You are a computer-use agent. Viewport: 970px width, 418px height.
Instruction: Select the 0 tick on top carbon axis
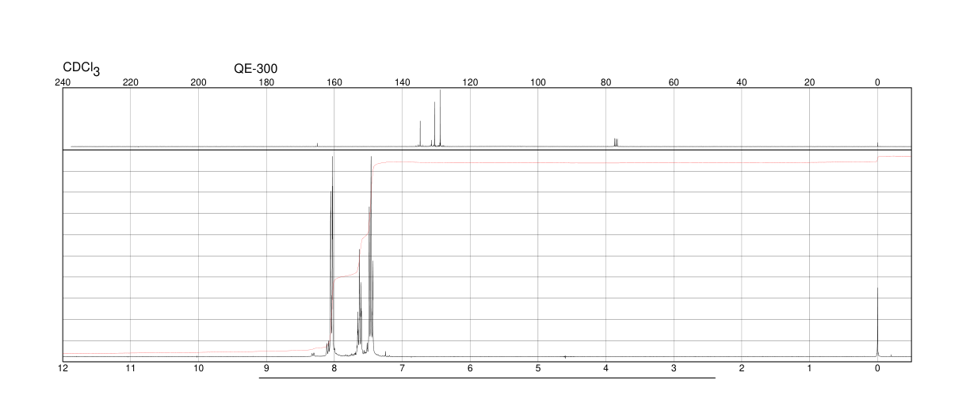877,82
